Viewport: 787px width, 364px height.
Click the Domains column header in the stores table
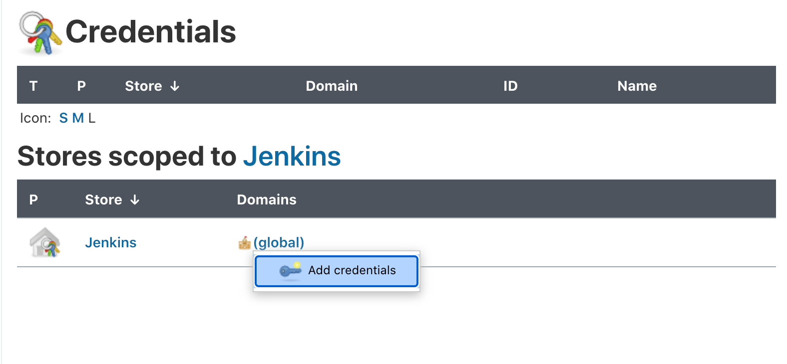pos(267,199)
